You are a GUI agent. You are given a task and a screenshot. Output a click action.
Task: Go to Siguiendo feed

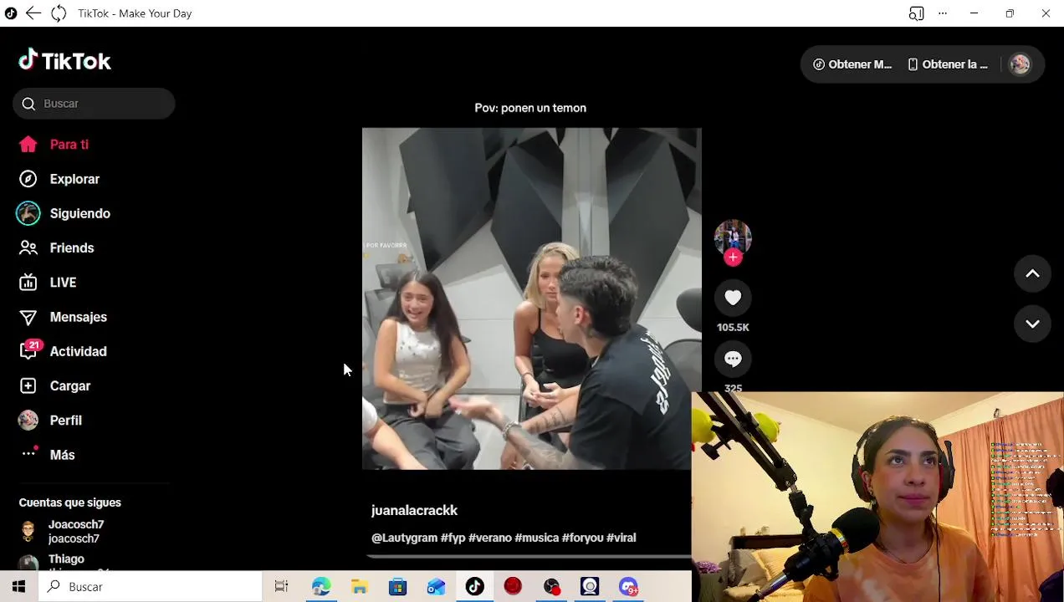click(64, 213)
